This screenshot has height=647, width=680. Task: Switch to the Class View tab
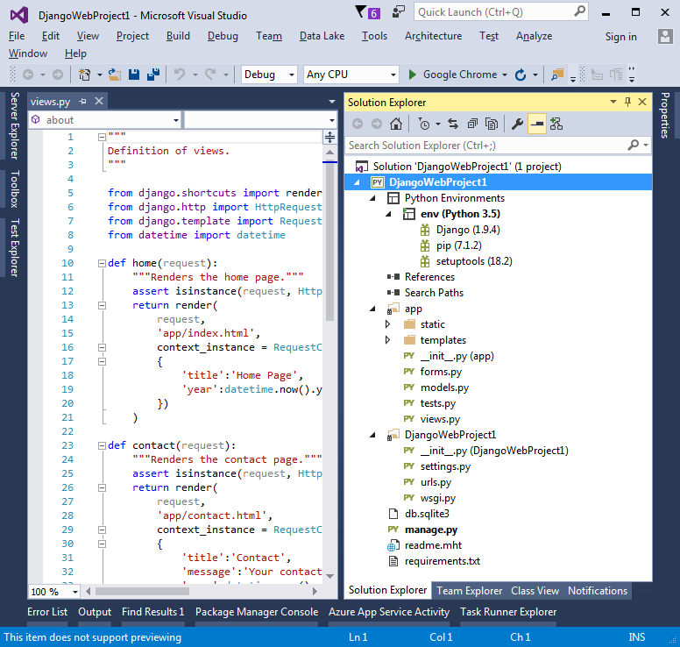click(x=535, y=591)
